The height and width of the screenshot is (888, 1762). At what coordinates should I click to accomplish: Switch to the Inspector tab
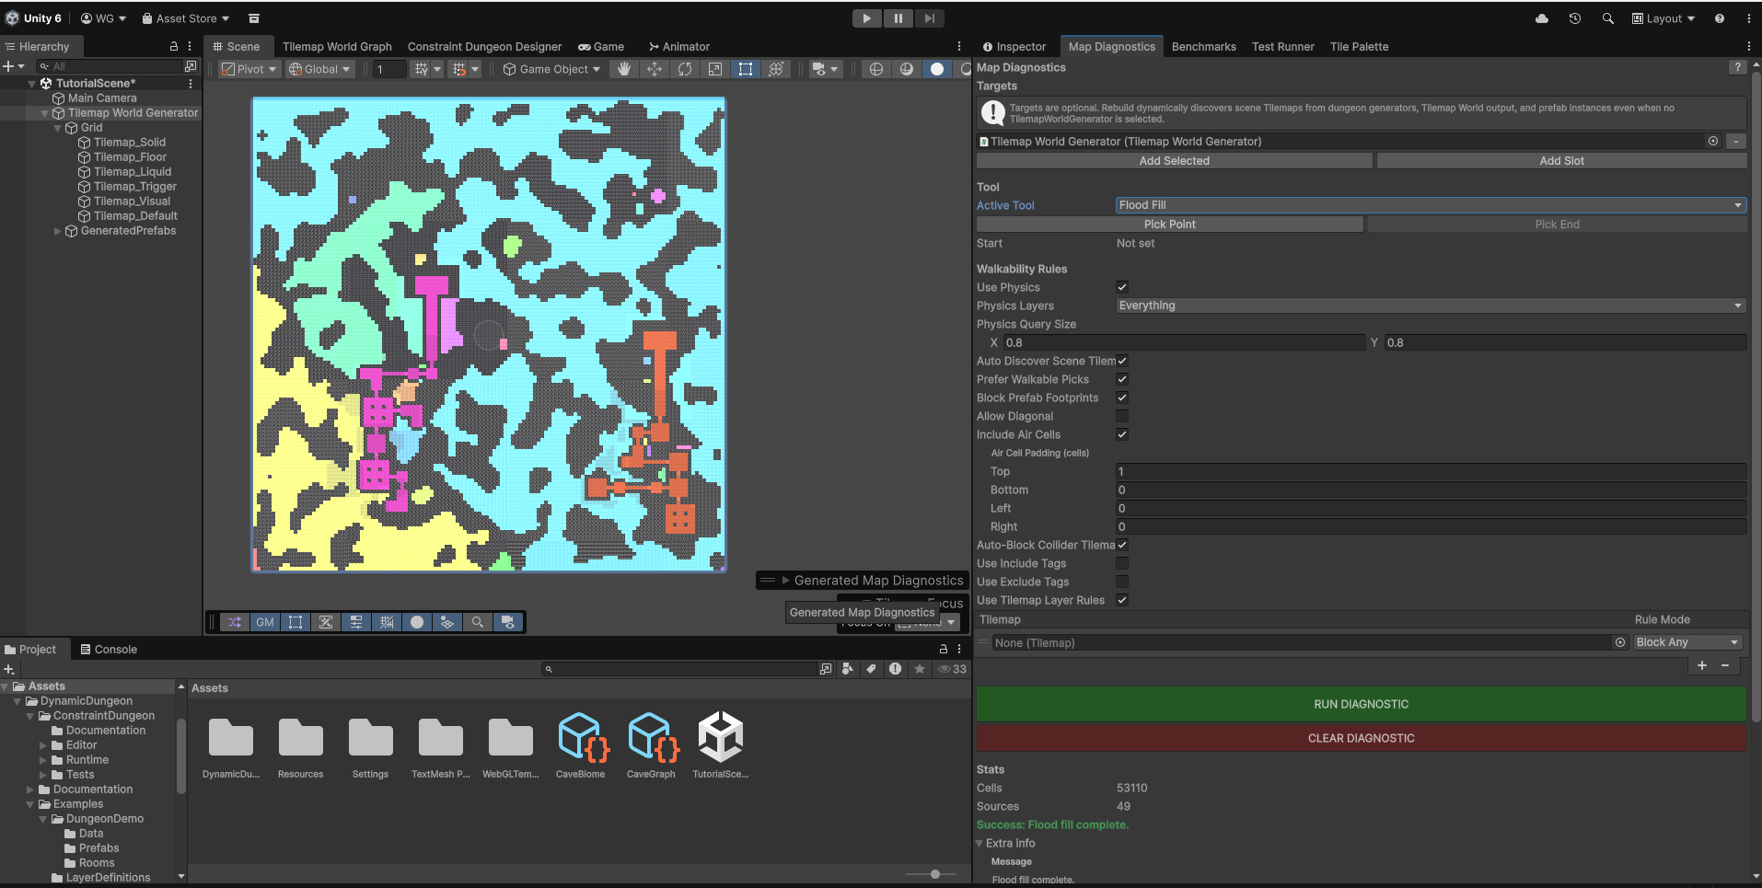1014,47
